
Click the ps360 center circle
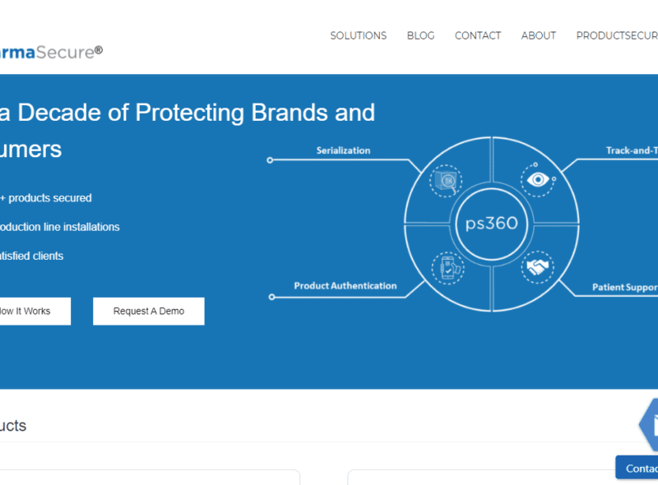(x=491, y=224)
